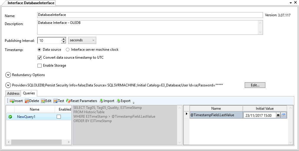Click into the Name text field
This screenshot has height=151, width=299.
pyautogui.click(x=150, y=15)
